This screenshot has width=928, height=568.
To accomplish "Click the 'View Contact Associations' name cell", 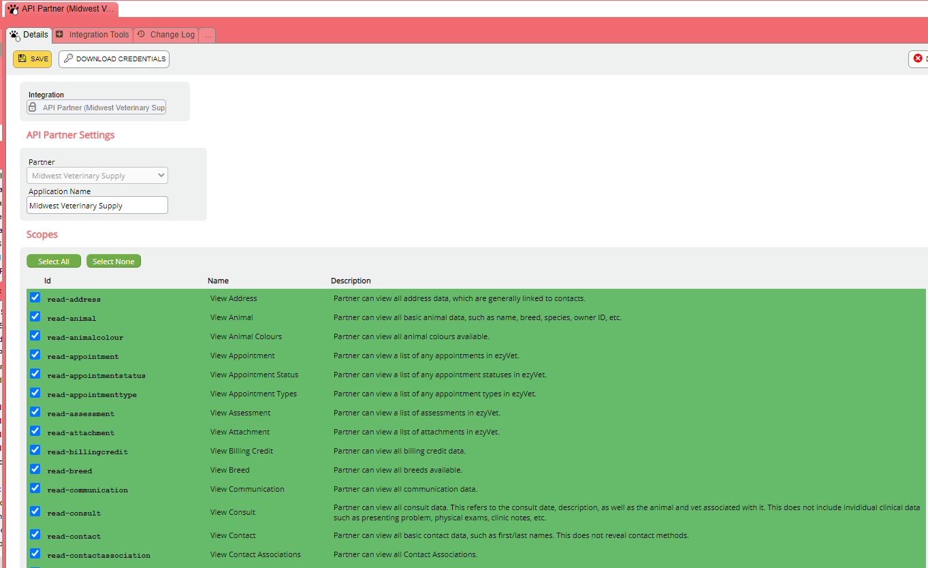I will point(255,554).
